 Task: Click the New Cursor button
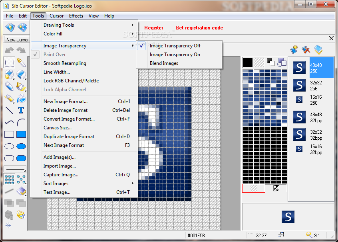click(17, 40)
